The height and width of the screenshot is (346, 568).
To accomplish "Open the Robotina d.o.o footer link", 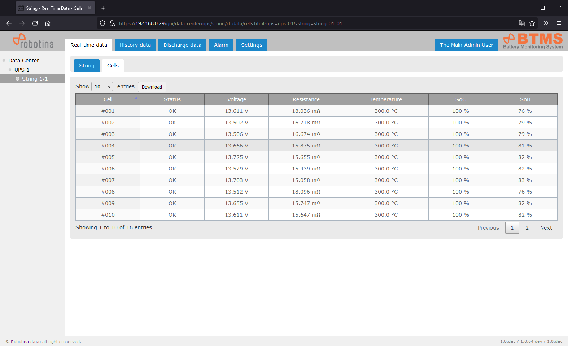I will click(26, 342).
